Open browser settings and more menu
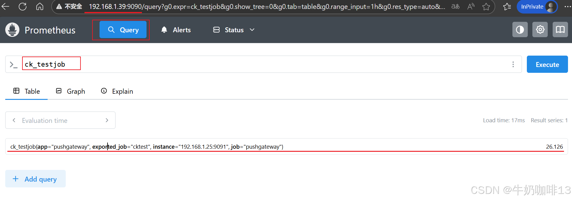Image resolution: width=572 pixels, height=200 pixels. (x=568, y=6)
